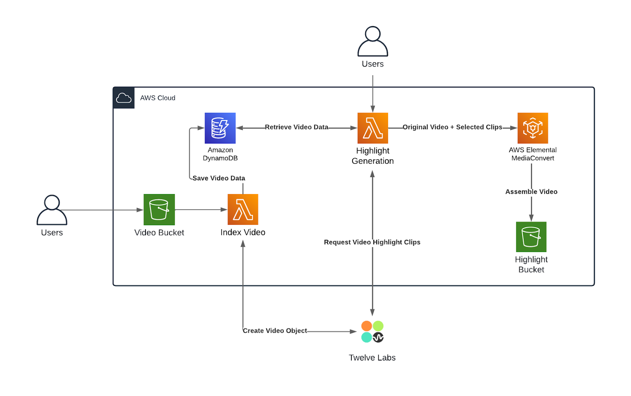
Task: Click the 'Create Video Object' label
Action: [275, 331]
